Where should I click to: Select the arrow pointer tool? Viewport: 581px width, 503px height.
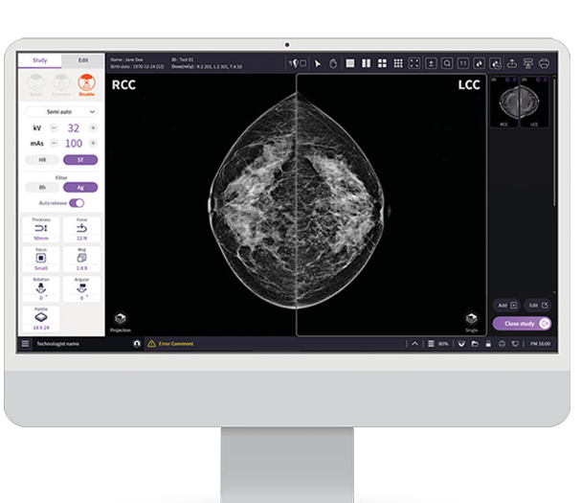coord(318,63)
